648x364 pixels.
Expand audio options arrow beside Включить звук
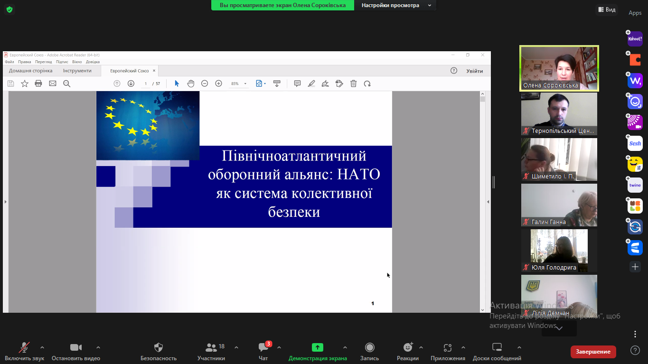click(42, 347)
